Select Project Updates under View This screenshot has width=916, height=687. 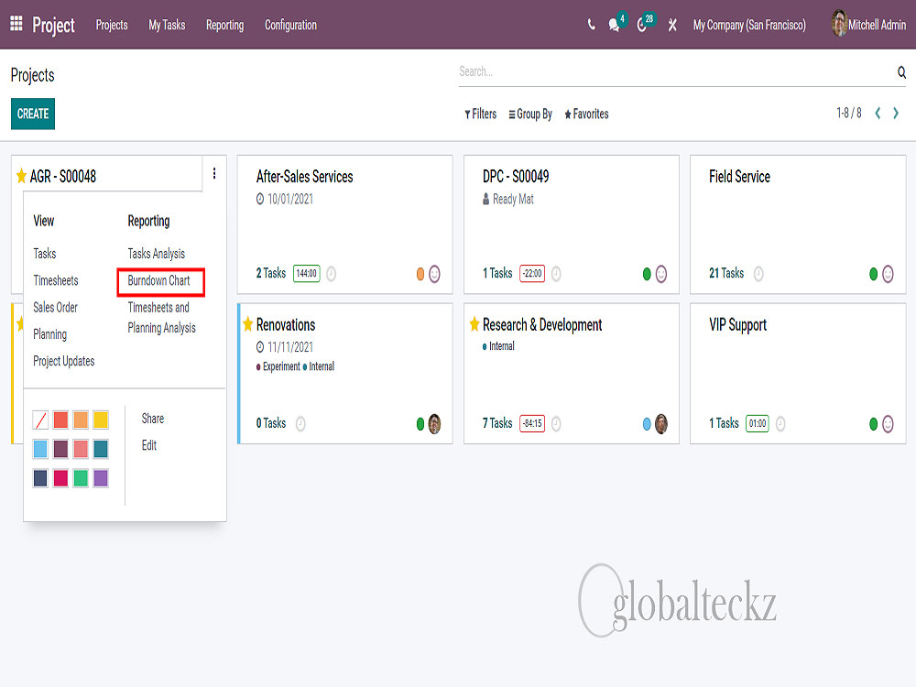point(64,361)
